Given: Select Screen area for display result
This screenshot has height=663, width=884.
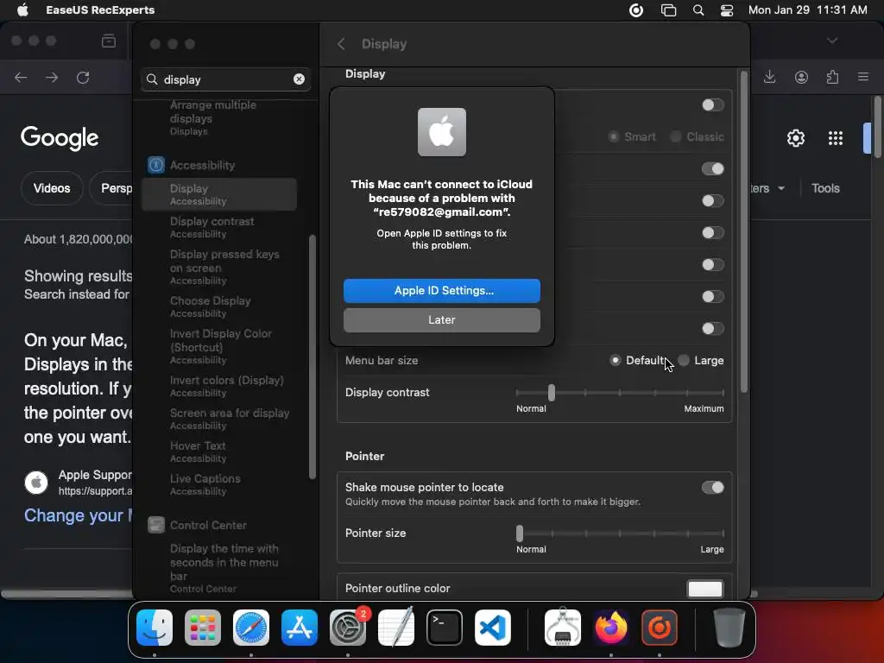Looking at the screenshot, I should (220, 419).
